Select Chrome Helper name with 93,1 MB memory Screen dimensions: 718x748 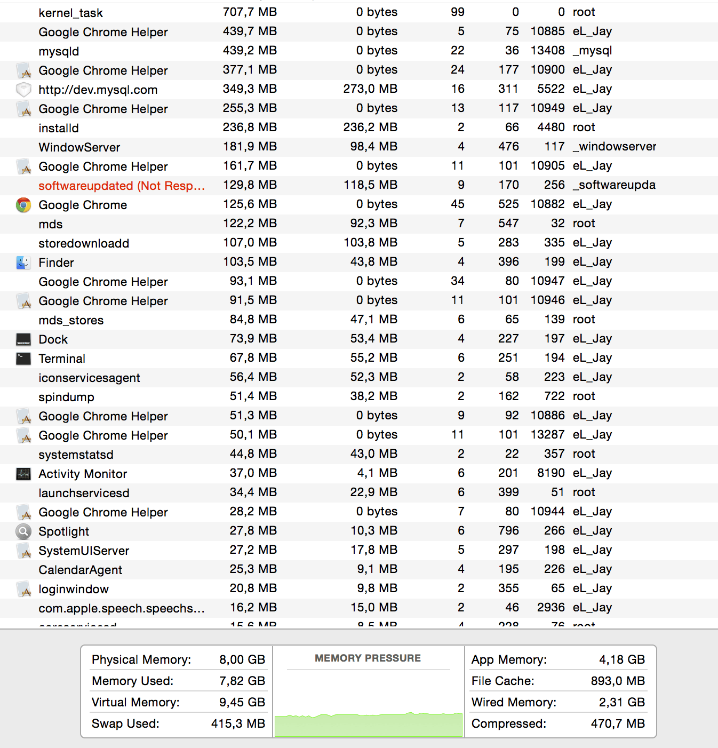click(103, 282)
